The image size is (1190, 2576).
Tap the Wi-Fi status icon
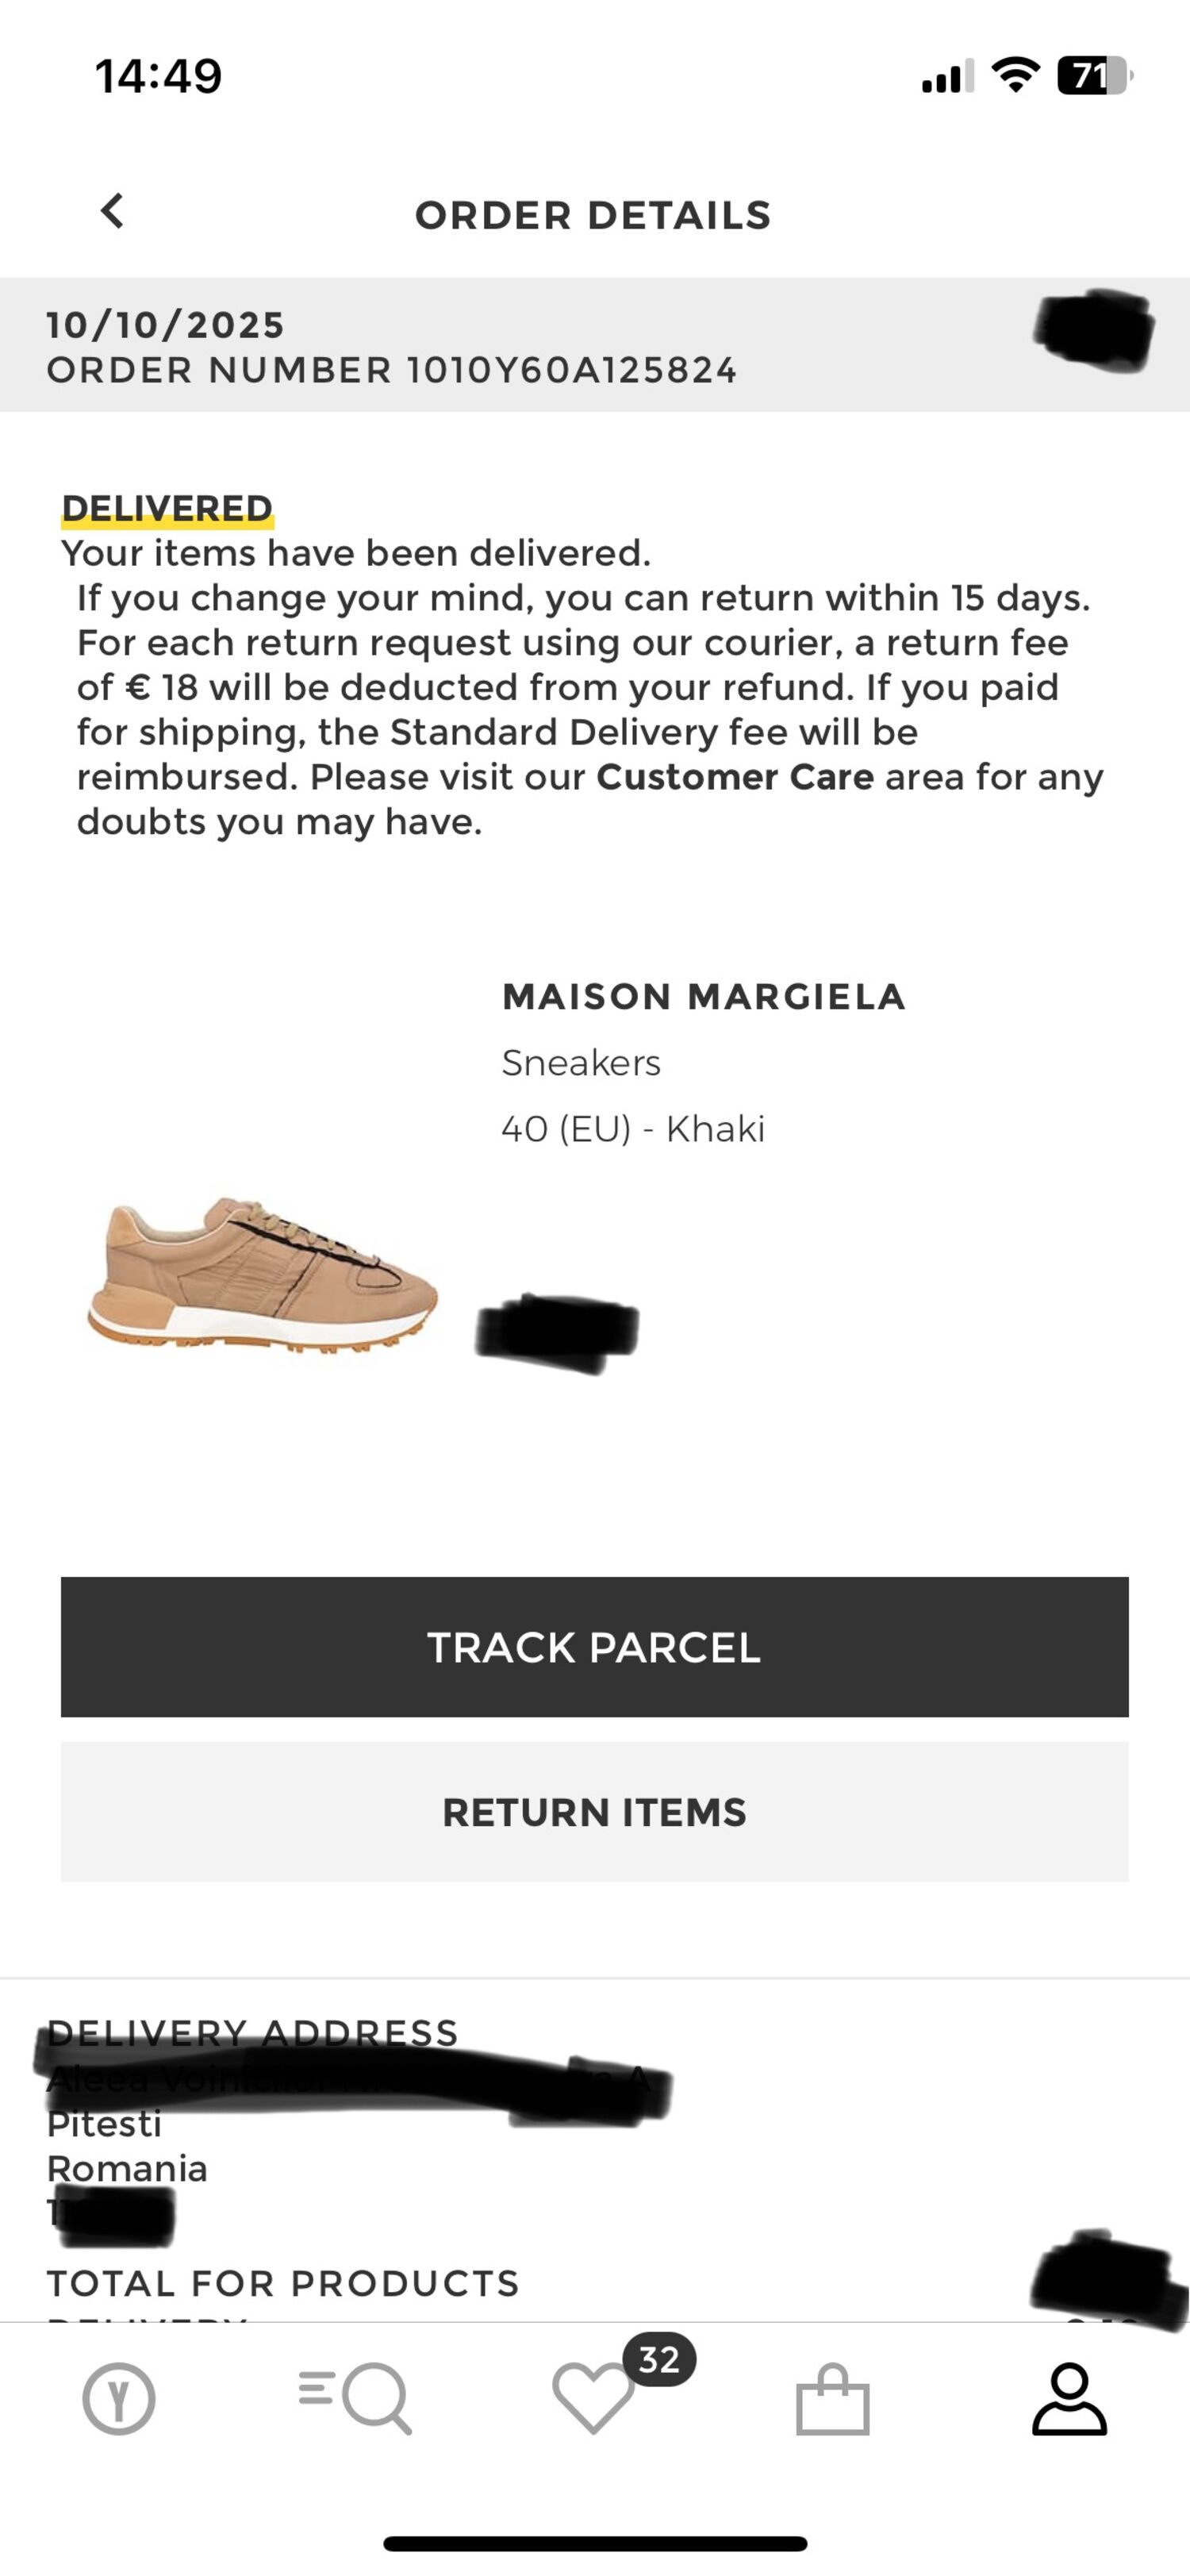(x=1015, y=75)
